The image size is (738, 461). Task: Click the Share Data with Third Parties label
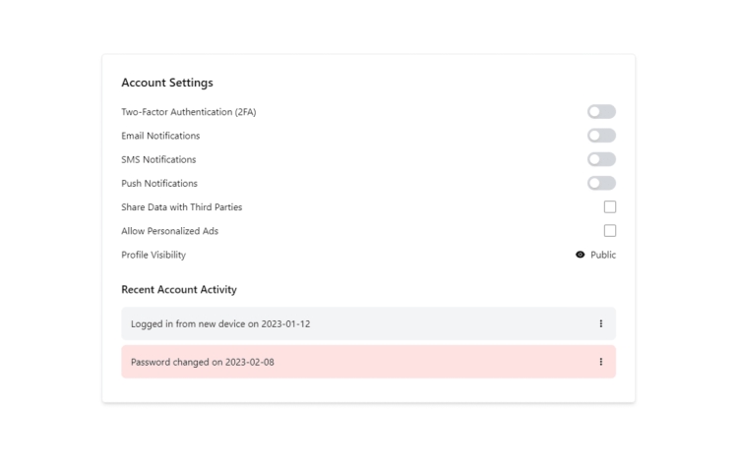(x=182, y=207)
